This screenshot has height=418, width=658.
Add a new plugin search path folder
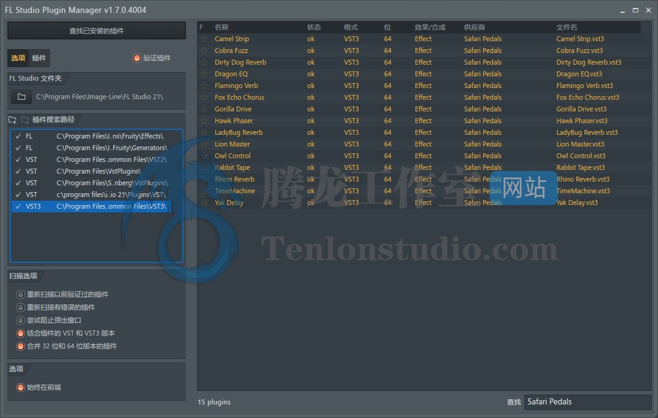tap(12, 119)
